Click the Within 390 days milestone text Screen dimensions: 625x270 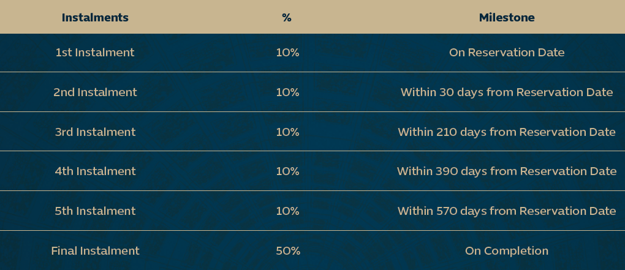coord(507,171)
